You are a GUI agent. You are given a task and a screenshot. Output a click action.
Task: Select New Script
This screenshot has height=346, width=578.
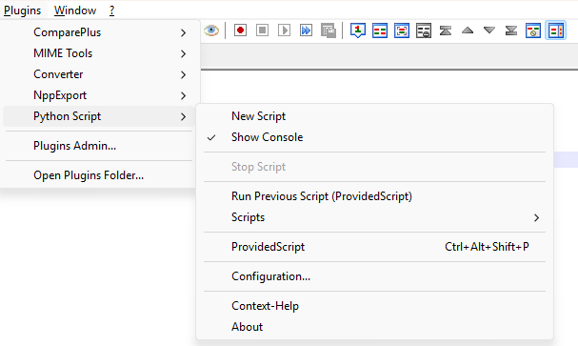click(x=374, y=116)
